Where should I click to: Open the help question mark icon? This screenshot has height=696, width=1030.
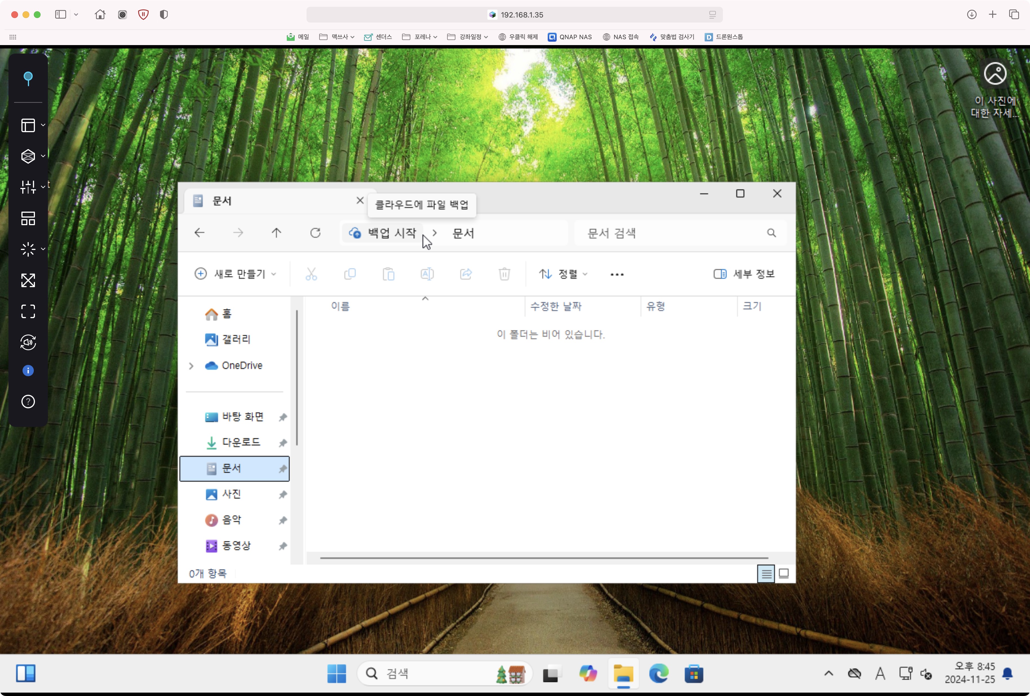(28, 402)
